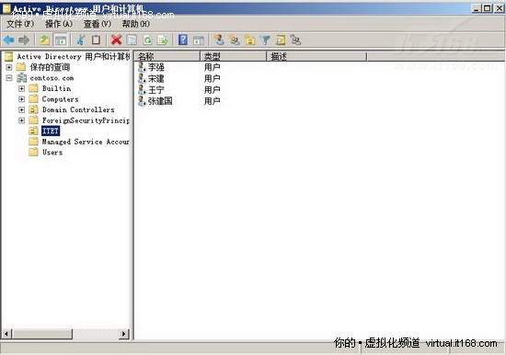Minimize the Active Directory window
The height and width of the screenshot is (355, 506).
477,8
